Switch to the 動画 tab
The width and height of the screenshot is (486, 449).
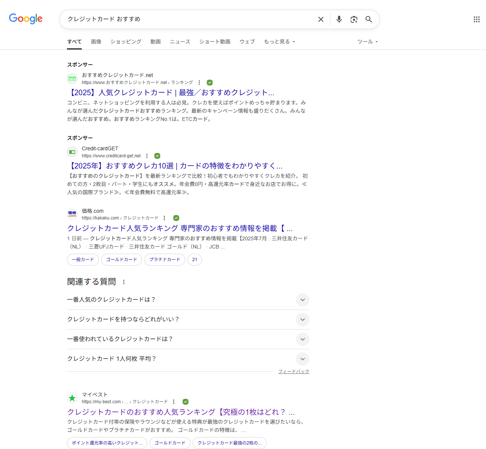pyautogui.click(x=155, y=42)
